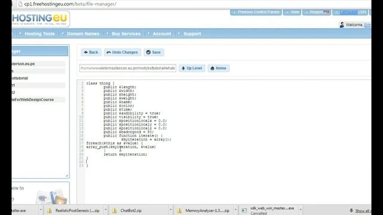This screenshot has height=215, width=383.
Task: Click the office promo image in sidebar
Action: [52, 197]
